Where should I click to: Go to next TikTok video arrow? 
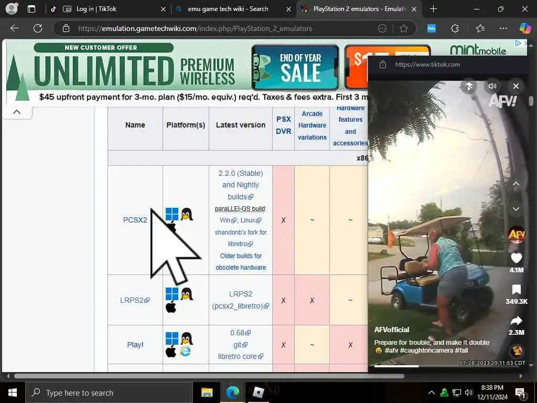coord(516,209)
